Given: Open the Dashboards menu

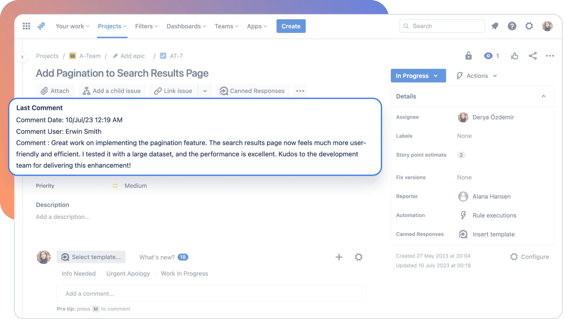Looking at the screenshot, I should tap(186, 26).
